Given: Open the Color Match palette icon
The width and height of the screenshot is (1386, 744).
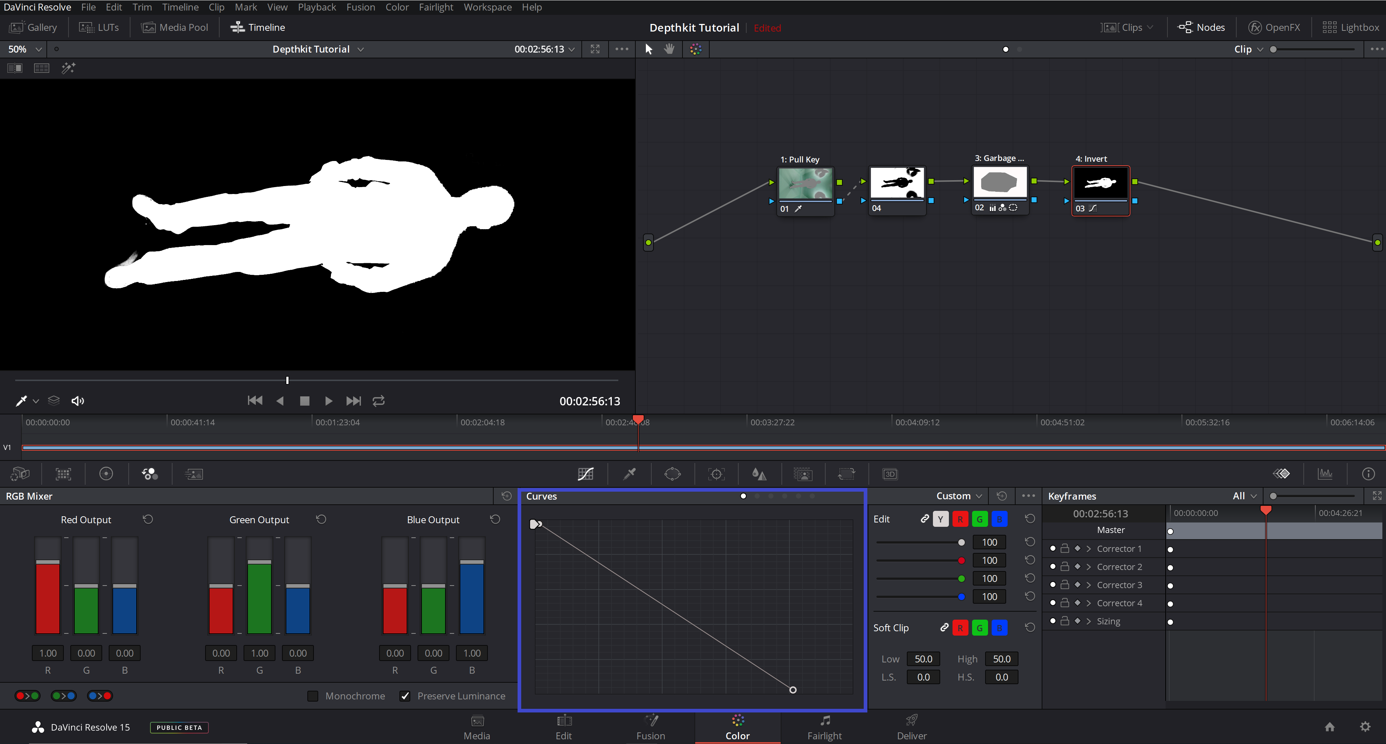Looking at the screenshot, I should pos(63,474).
